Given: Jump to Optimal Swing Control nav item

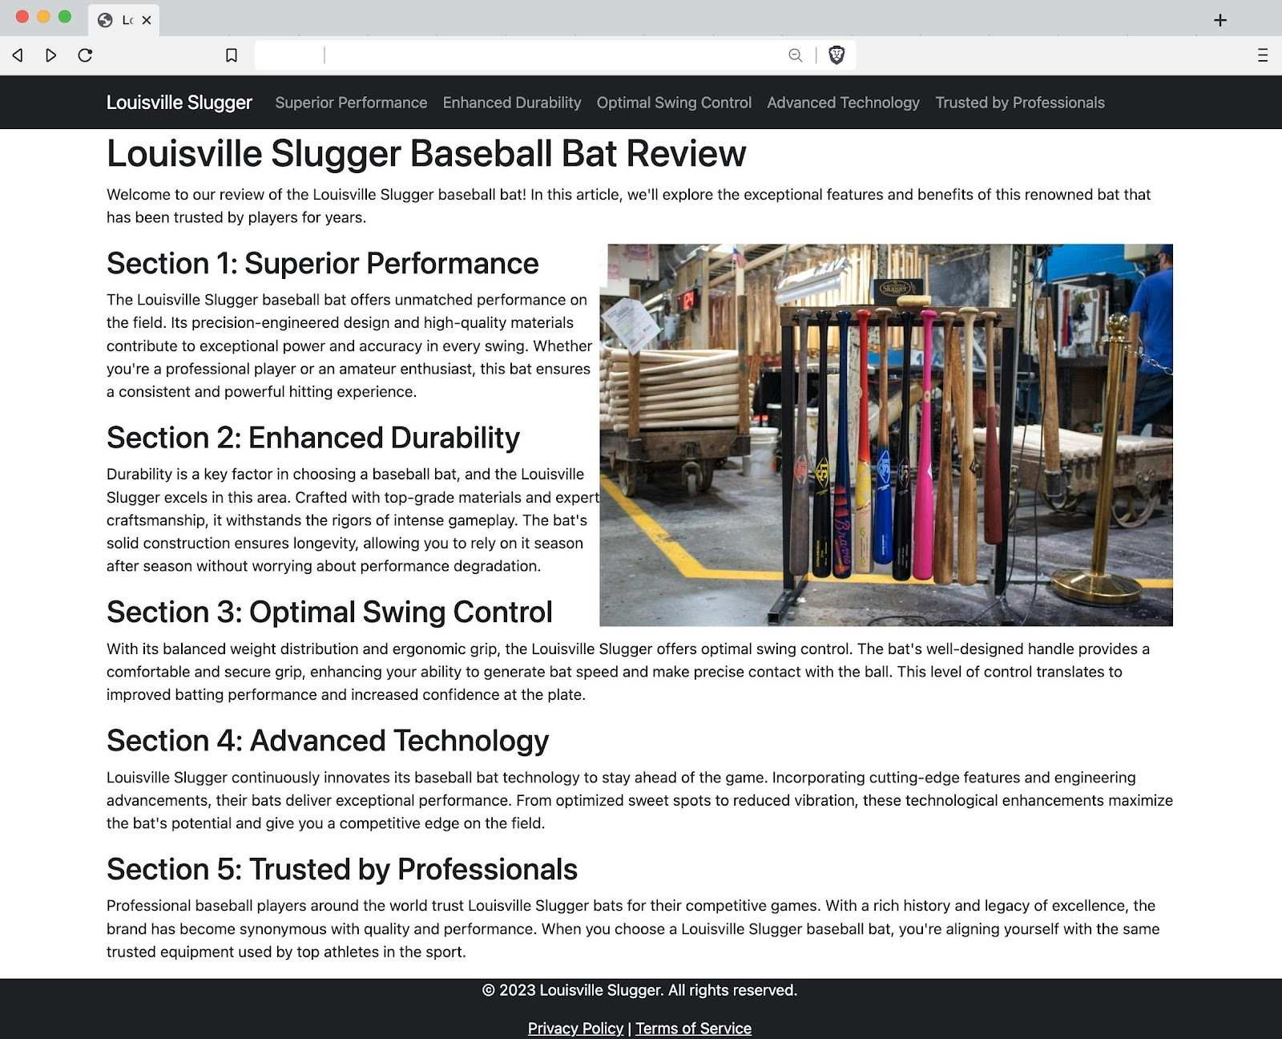Looking at the screenshot, I should click(674, 103).
